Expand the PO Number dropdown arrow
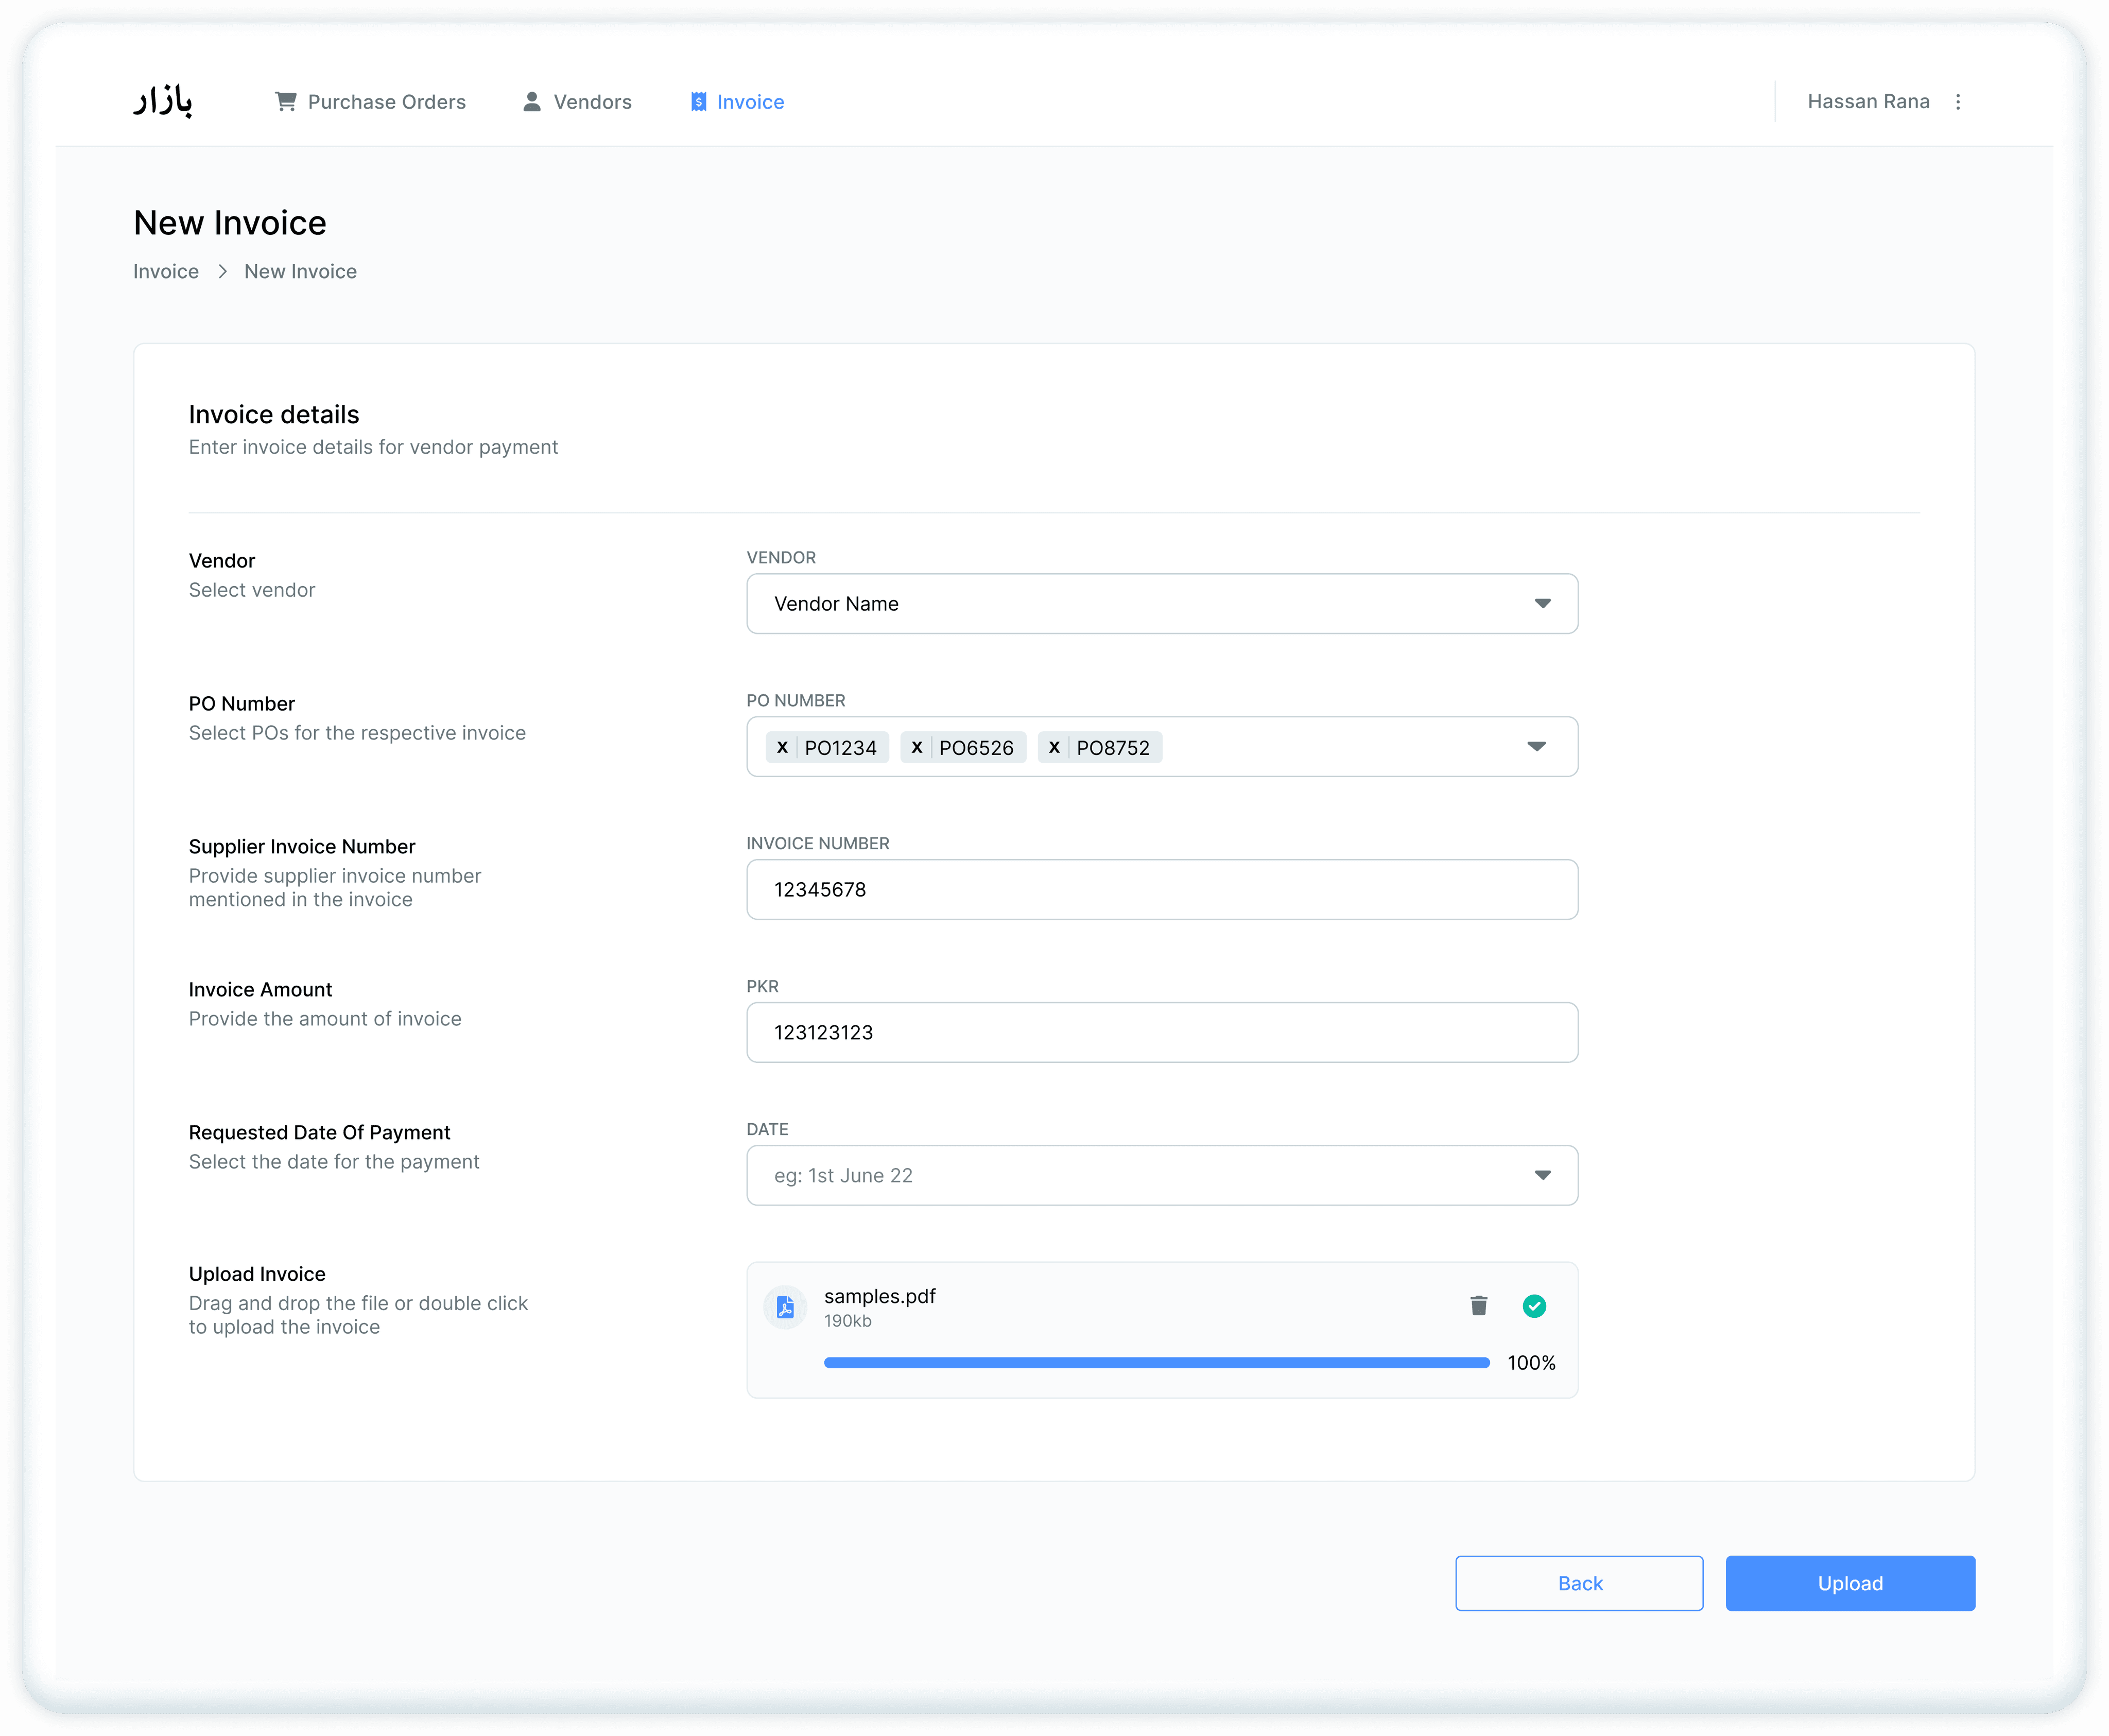The height and width of the screenshot is (1736, 2109). coord(1537,747)
